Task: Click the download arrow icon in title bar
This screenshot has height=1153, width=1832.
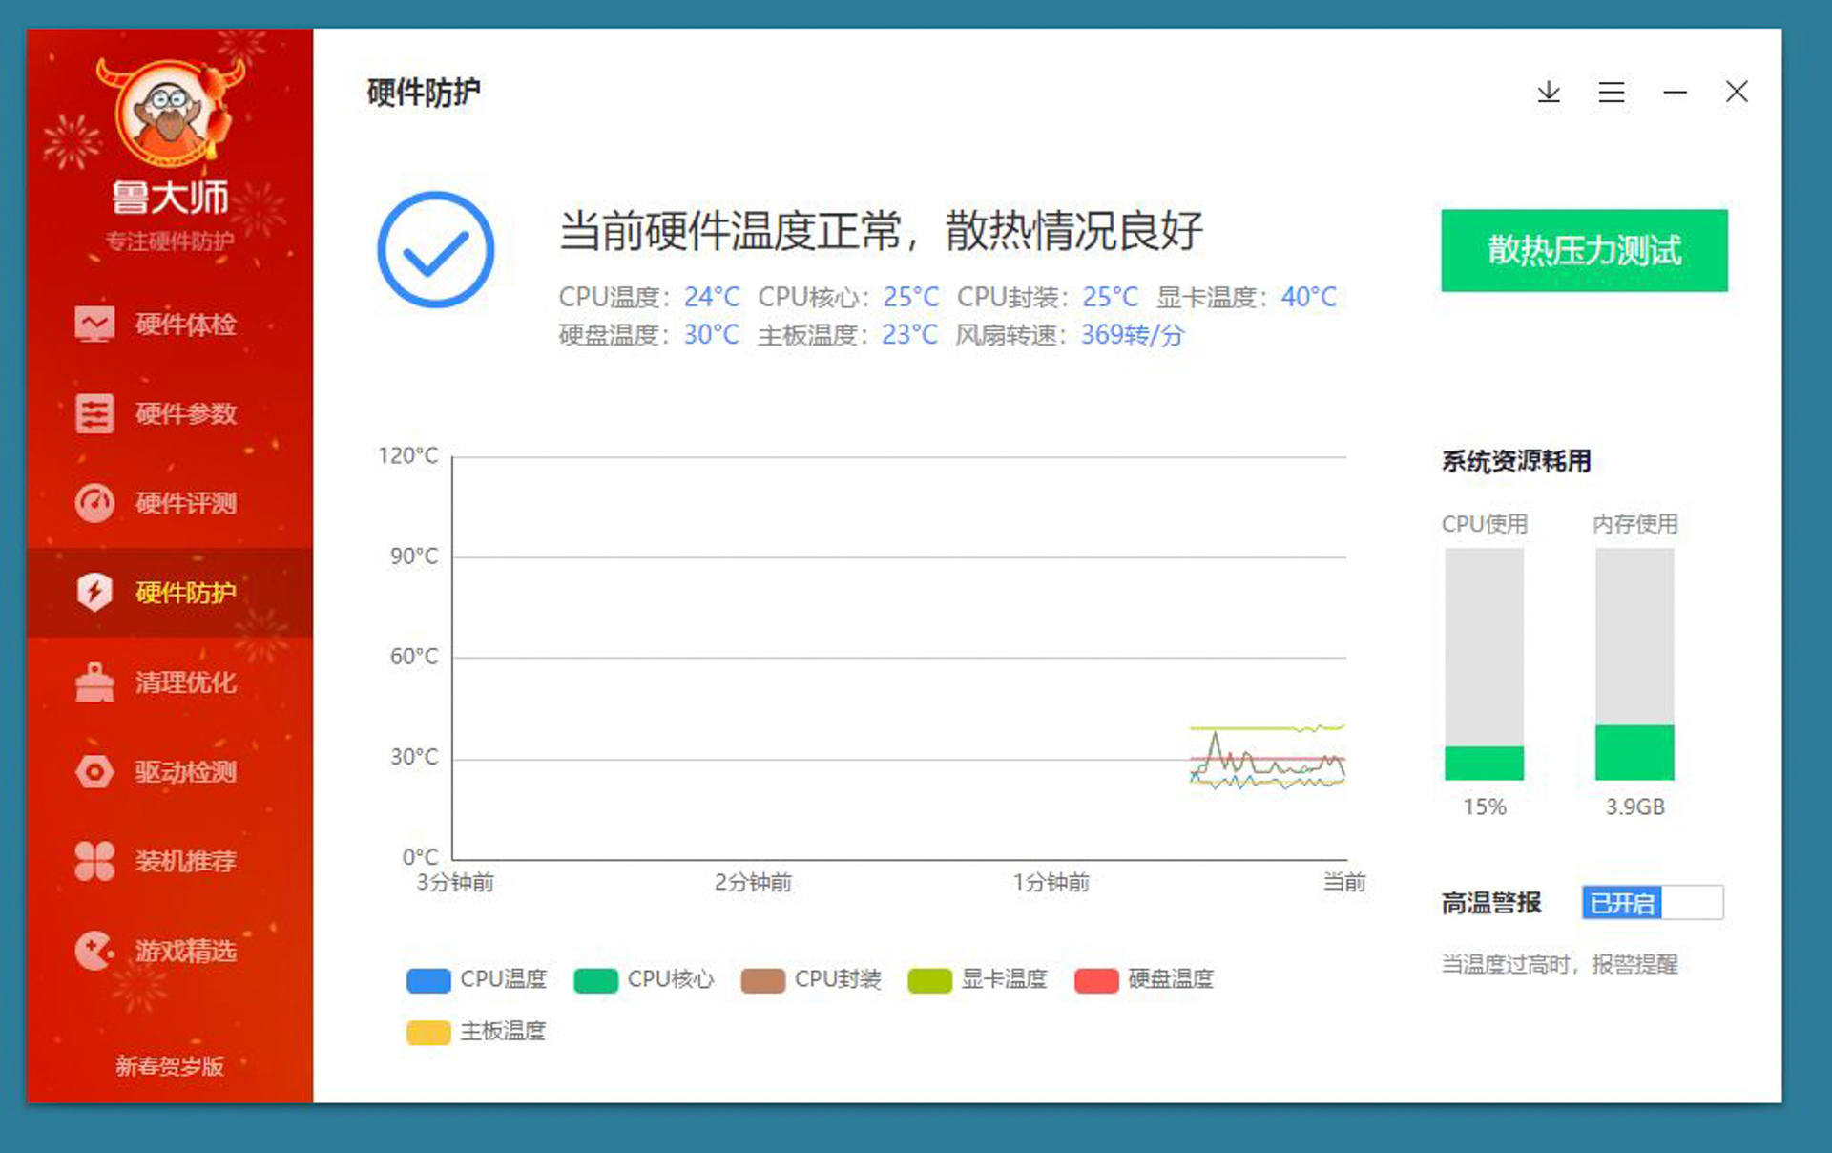Action: (x=1549, y=92)
